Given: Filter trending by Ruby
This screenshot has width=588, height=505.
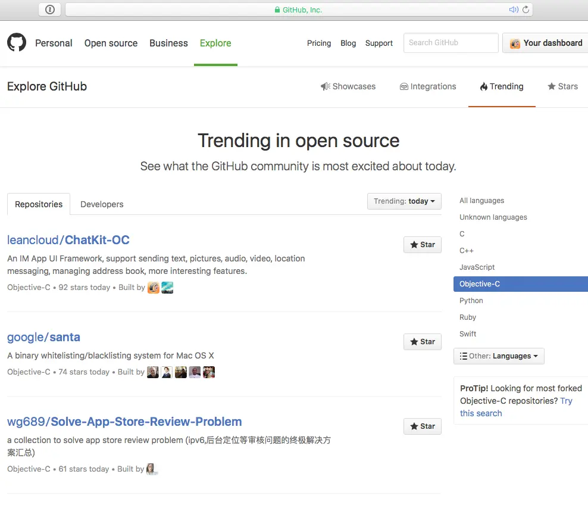Looking at the screenshot, I should click(468, 317).
